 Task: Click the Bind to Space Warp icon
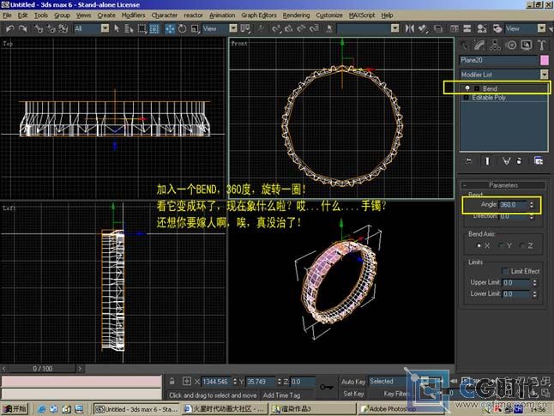tap(63, 28)
